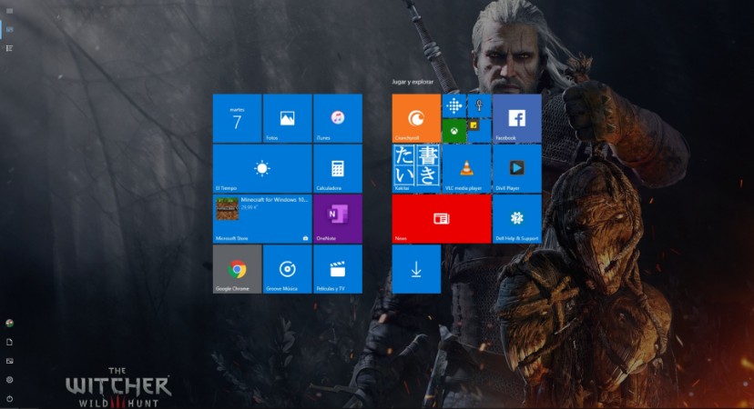Open the Calculadora tile

pos(338,168)
